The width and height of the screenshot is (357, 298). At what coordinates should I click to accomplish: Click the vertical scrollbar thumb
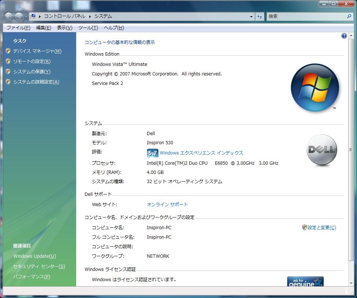coord(351,150)
